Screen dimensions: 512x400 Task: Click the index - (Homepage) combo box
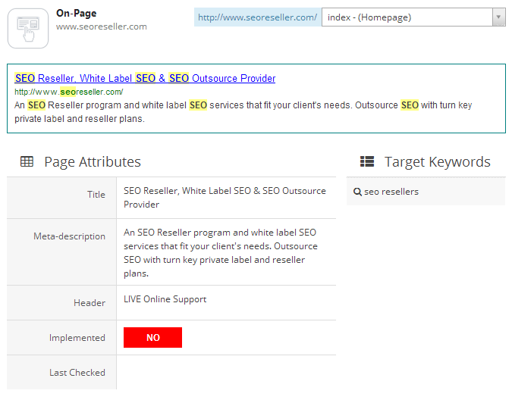[413, 17]
